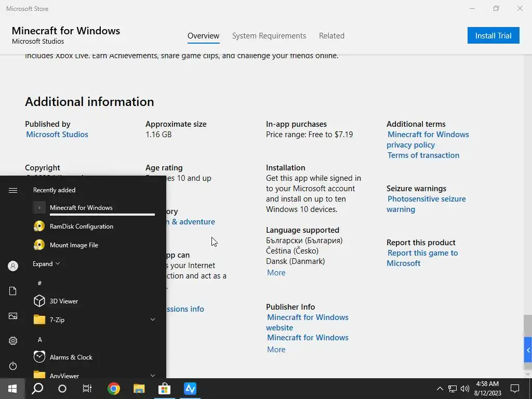Open the second Minecraft for Windows publisher link
The height and width of the screenshot is (399, 532).
pyautogui.click(x=308, y=338)
